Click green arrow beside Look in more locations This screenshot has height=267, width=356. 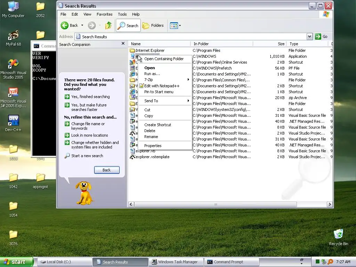(x=67, y=135)
